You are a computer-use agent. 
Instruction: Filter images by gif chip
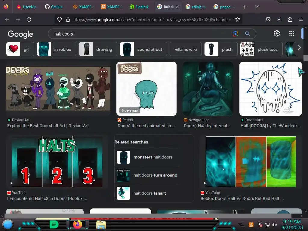tap(20, 49)
